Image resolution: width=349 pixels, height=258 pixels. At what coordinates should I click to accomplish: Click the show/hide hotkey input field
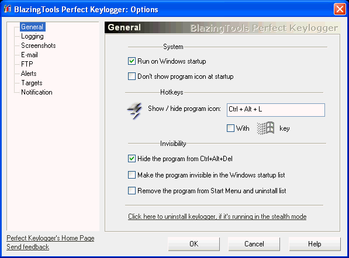pos(276,110)
